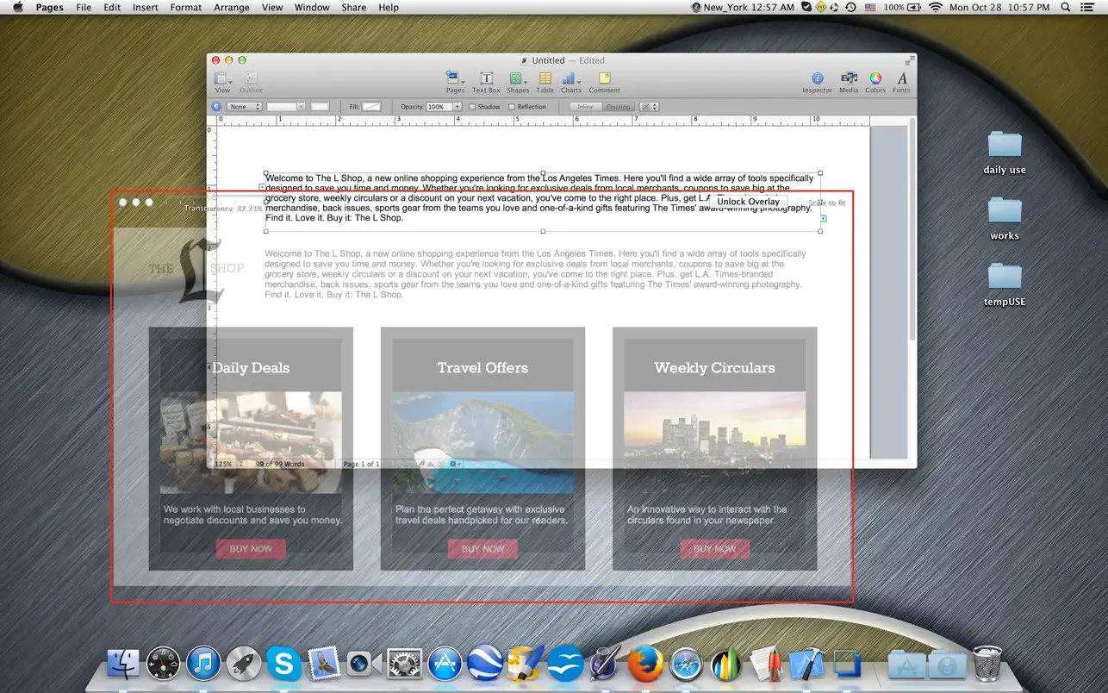This screenshot has width=1108, height=693.
Task: Open the daily use folder
Action: [x=1004, y=145]
